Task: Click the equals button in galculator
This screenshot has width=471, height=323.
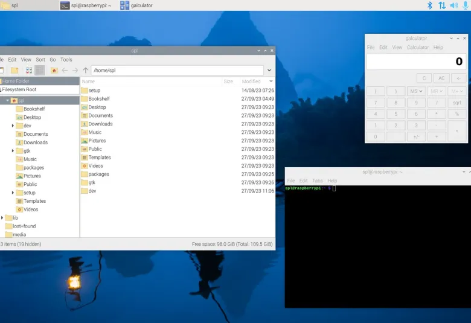Action: point(457,131)
